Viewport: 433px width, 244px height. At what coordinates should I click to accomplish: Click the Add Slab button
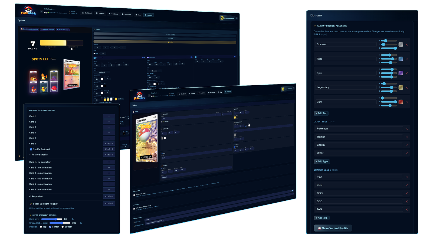tap(322, 218)
